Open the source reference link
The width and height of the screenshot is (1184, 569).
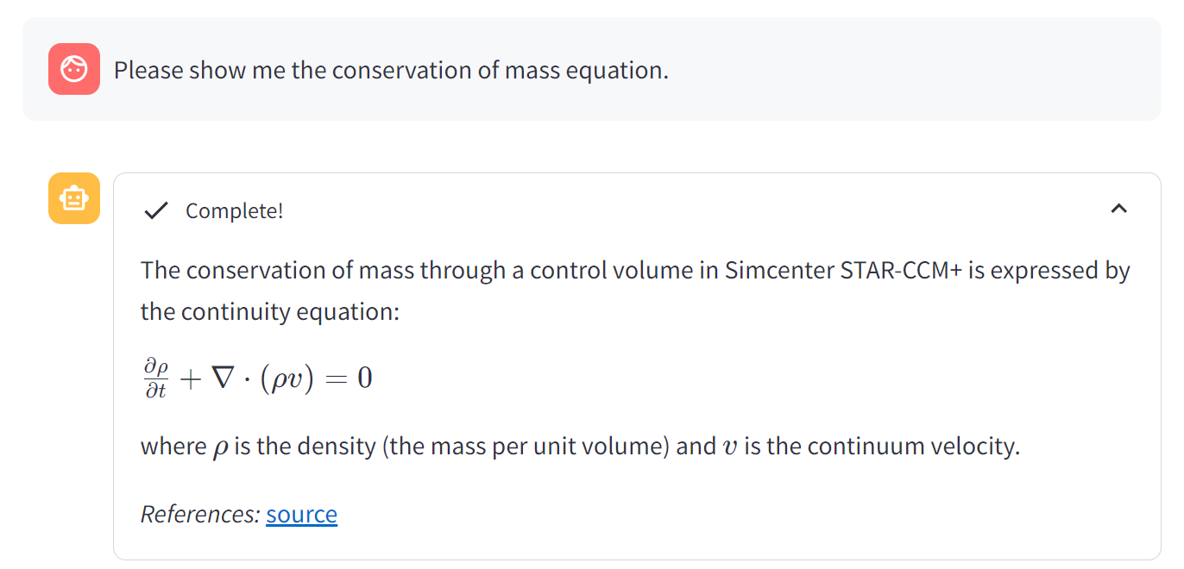click(x=301, y=514)
